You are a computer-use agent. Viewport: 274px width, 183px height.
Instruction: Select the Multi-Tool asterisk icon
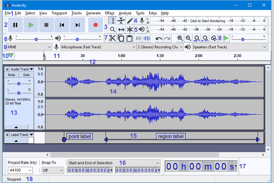point(130,29)
